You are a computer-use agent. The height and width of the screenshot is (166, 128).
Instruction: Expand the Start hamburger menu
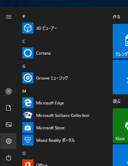click(9, 17)
